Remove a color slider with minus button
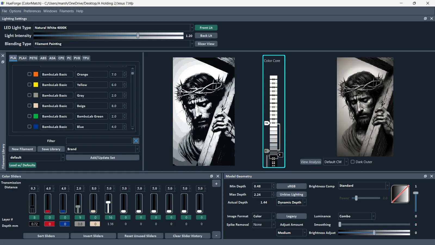435x245 pixels. click(x=216, y=236)
